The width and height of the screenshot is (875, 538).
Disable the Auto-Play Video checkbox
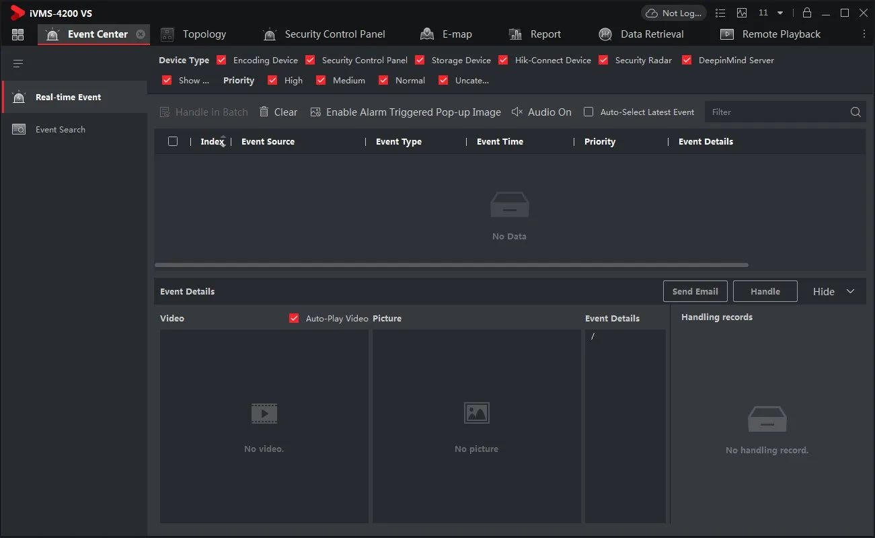click(x=294, y=318)
